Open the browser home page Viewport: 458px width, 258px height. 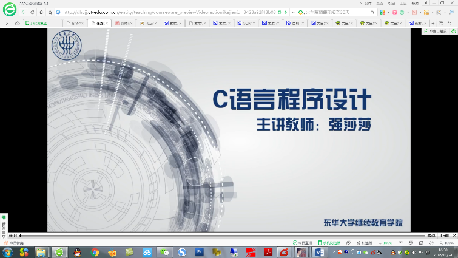click(41, 12)
